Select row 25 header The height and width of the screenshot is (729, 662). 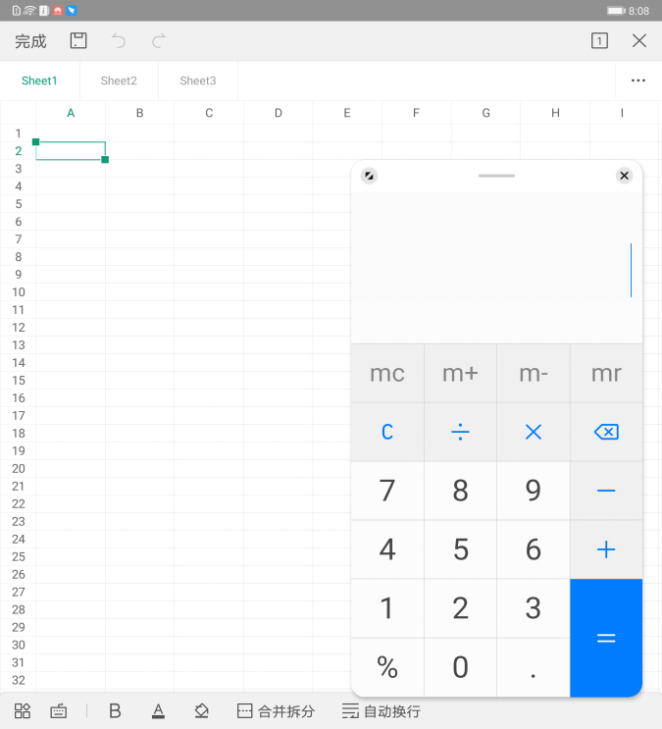(x=18, y=556)
